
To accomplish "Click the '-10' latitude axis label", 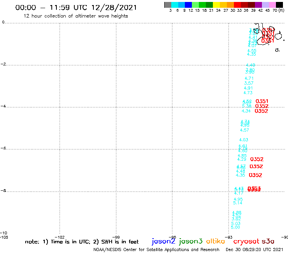I will point(4,233).
